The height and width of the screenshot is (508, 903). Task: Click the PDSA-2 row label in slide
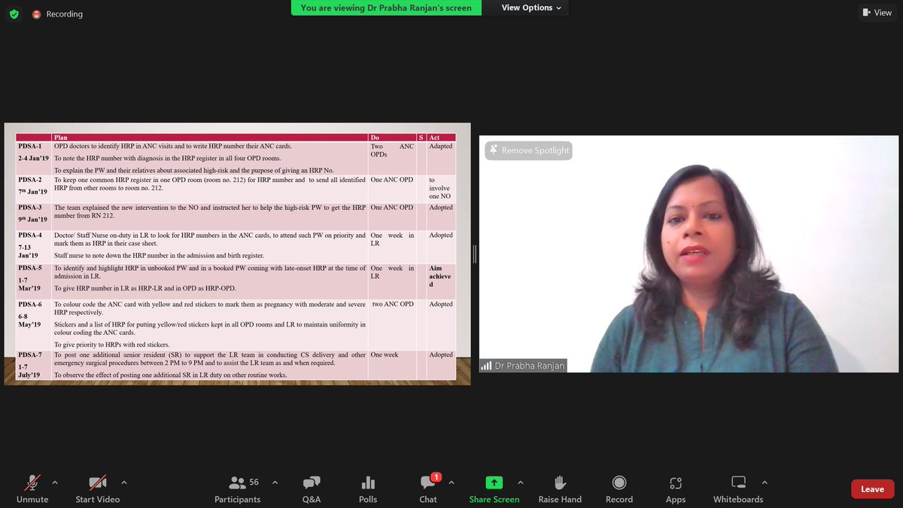point(30,180)
